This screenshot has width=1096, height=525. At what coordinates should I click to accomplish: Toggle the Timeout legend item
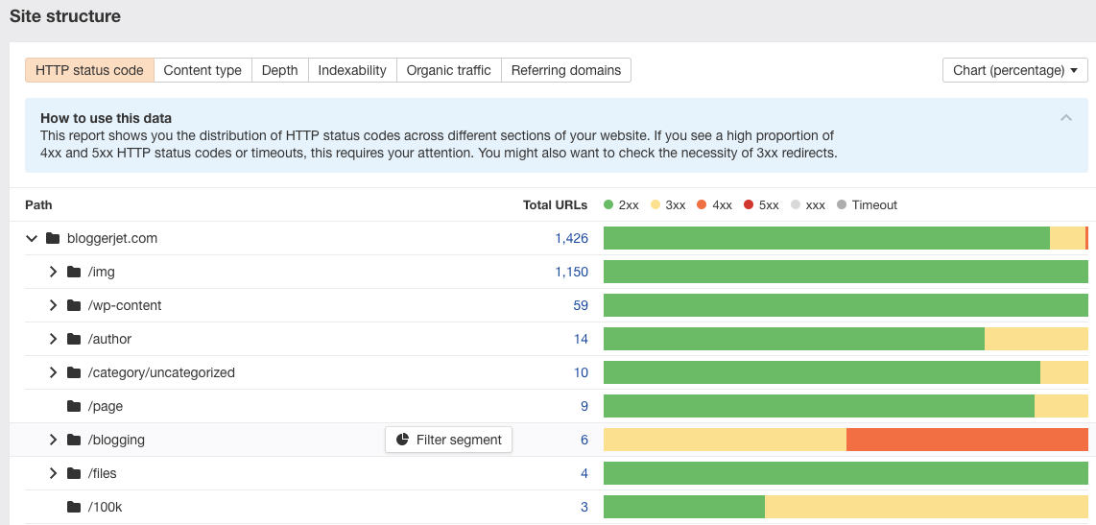click(x=867, y=204)
